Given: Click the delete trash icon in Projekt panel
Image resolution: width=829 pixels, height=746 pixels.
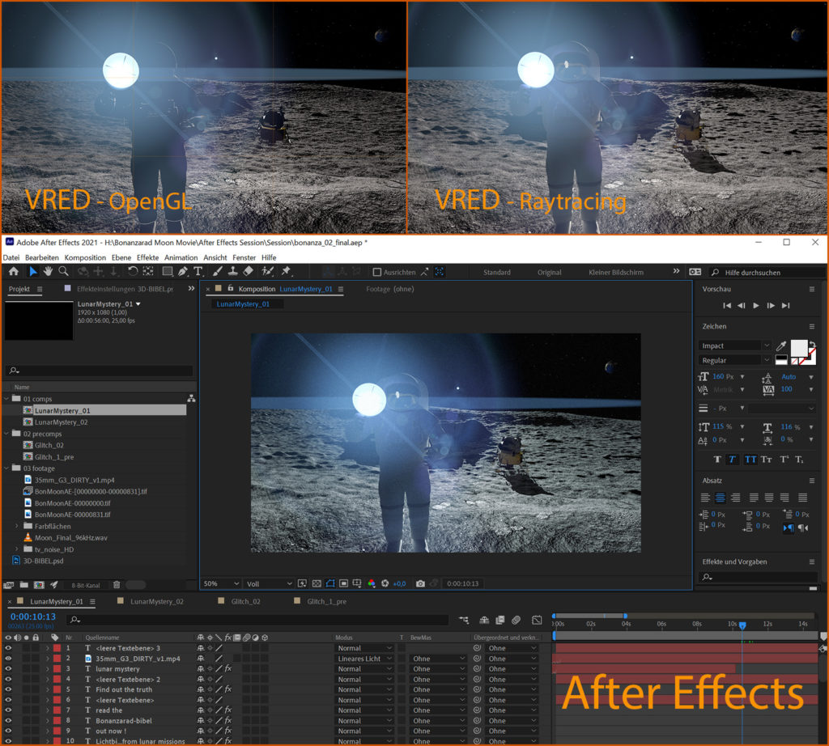Looking at the screenshot, I should coord(117,585).
